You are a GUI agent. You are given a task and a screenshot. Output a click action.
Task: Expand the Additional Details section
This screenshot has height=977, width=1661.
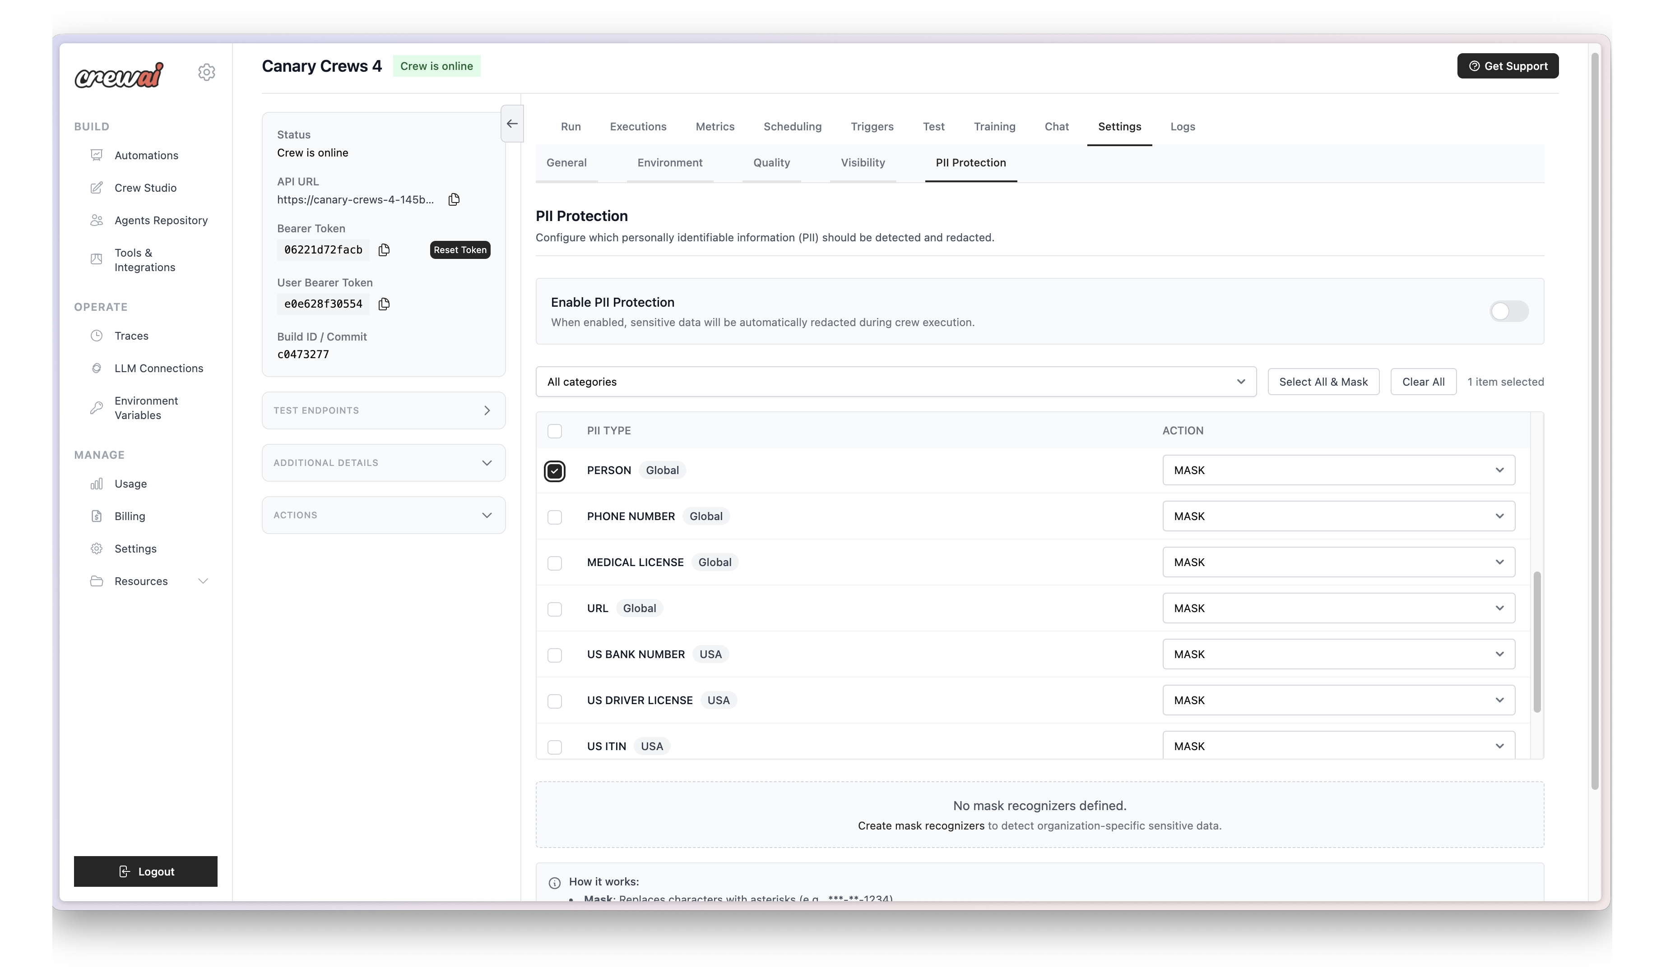tap(383, 463)
